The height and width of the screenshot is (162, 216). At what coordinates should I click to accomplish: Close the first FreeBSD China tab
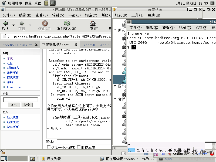coord(36,45)
